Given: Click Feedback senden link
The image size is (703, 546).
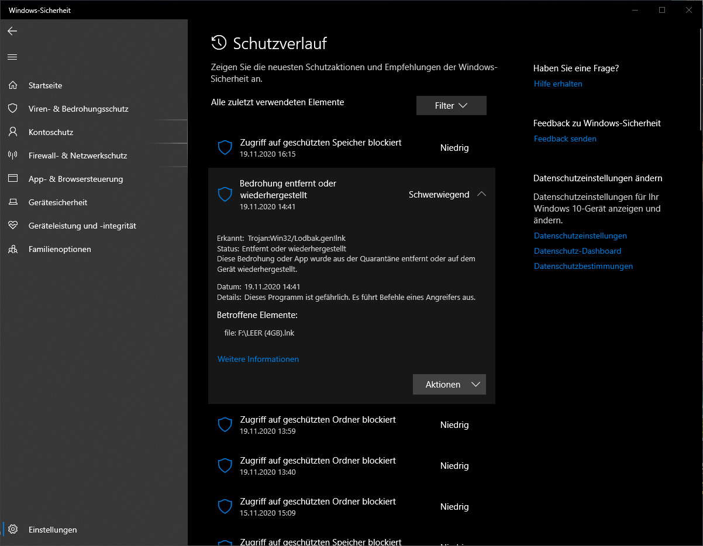Looking at the screenshot, I should pos(565,139).
